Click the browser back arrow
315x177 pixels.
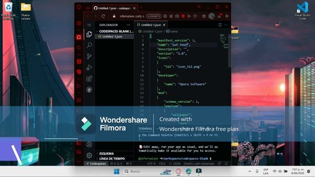(88, 16)
